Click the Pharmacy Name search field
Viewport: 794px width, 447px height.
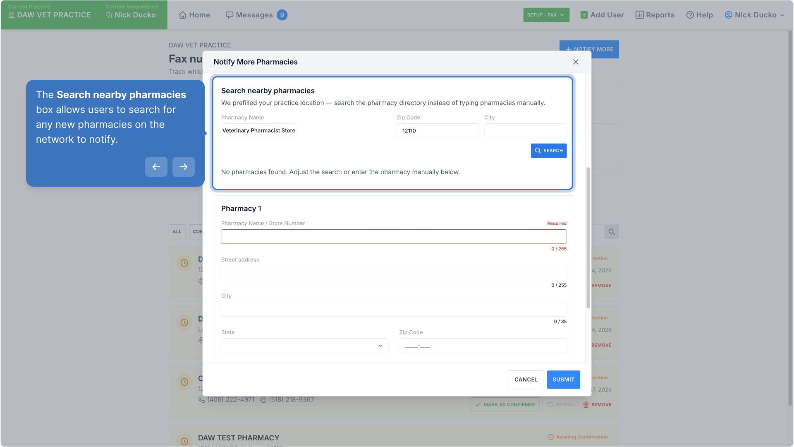coord(258,131)
